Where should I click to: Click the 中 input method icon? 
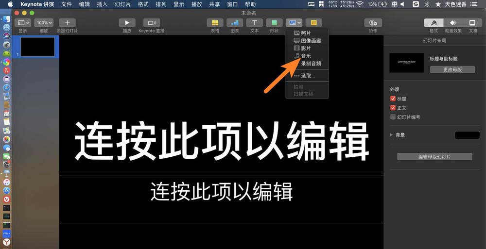[394, 4]
